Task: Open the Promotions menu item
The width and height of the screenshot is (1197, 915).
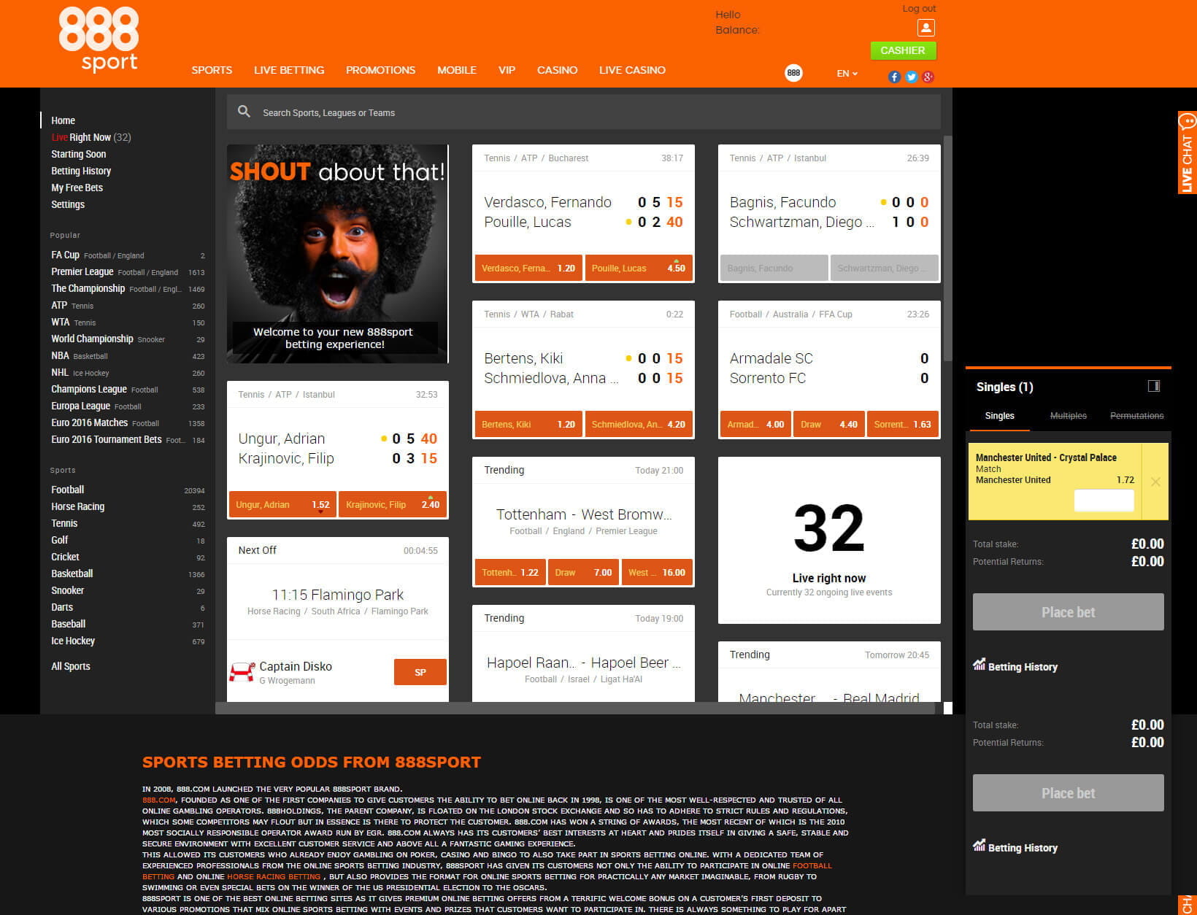Action: pos(380,70)
